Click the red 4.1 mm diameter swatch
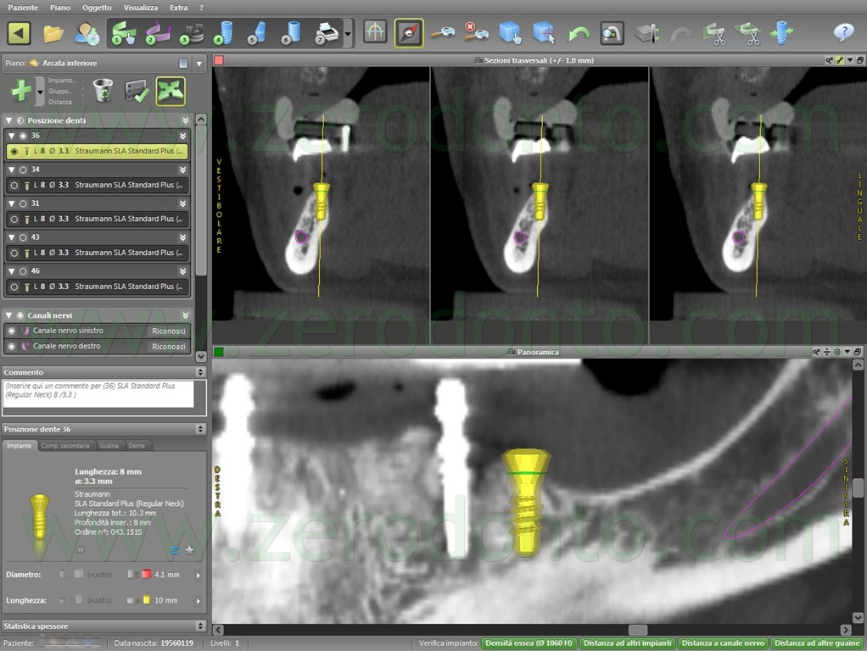The image size is (867, 651). point(147,575)
